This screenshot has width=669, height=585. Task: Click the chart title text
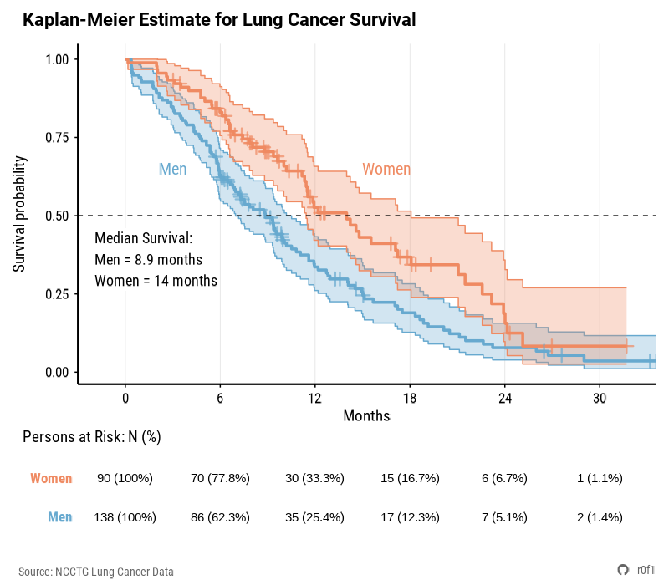click(219, 19)
